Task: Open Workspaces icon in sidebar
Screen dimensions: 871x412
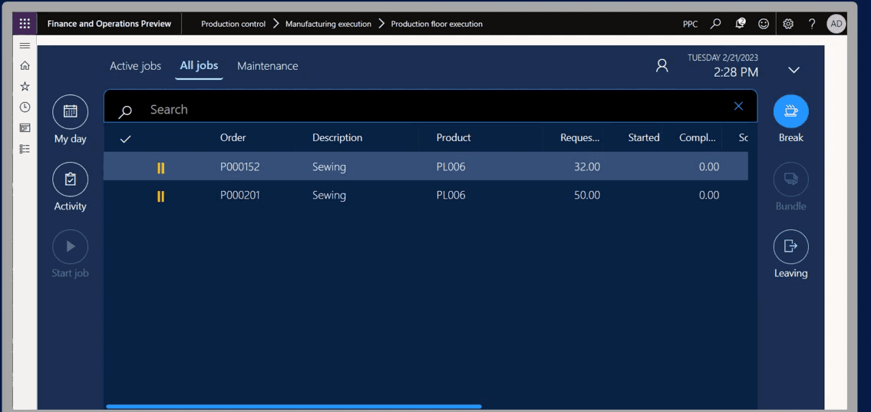Action: click(x=25, y=127)
